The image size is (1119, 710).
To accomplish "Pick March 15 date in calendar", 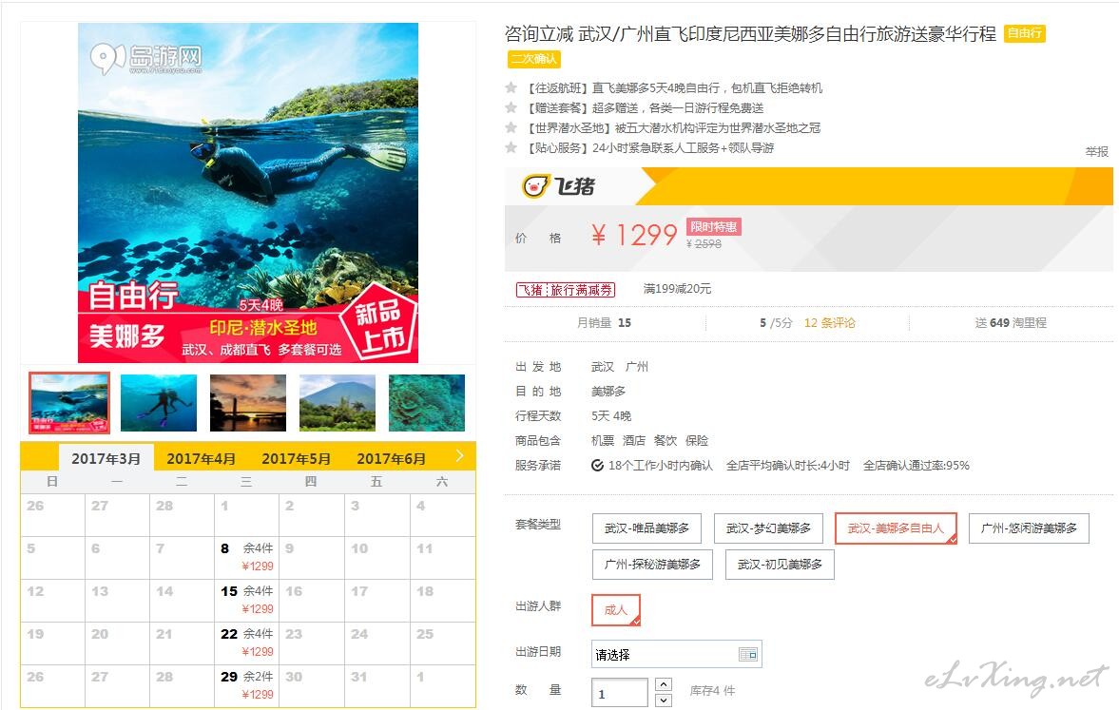I will pyautogui.click(x=247, y=600).
